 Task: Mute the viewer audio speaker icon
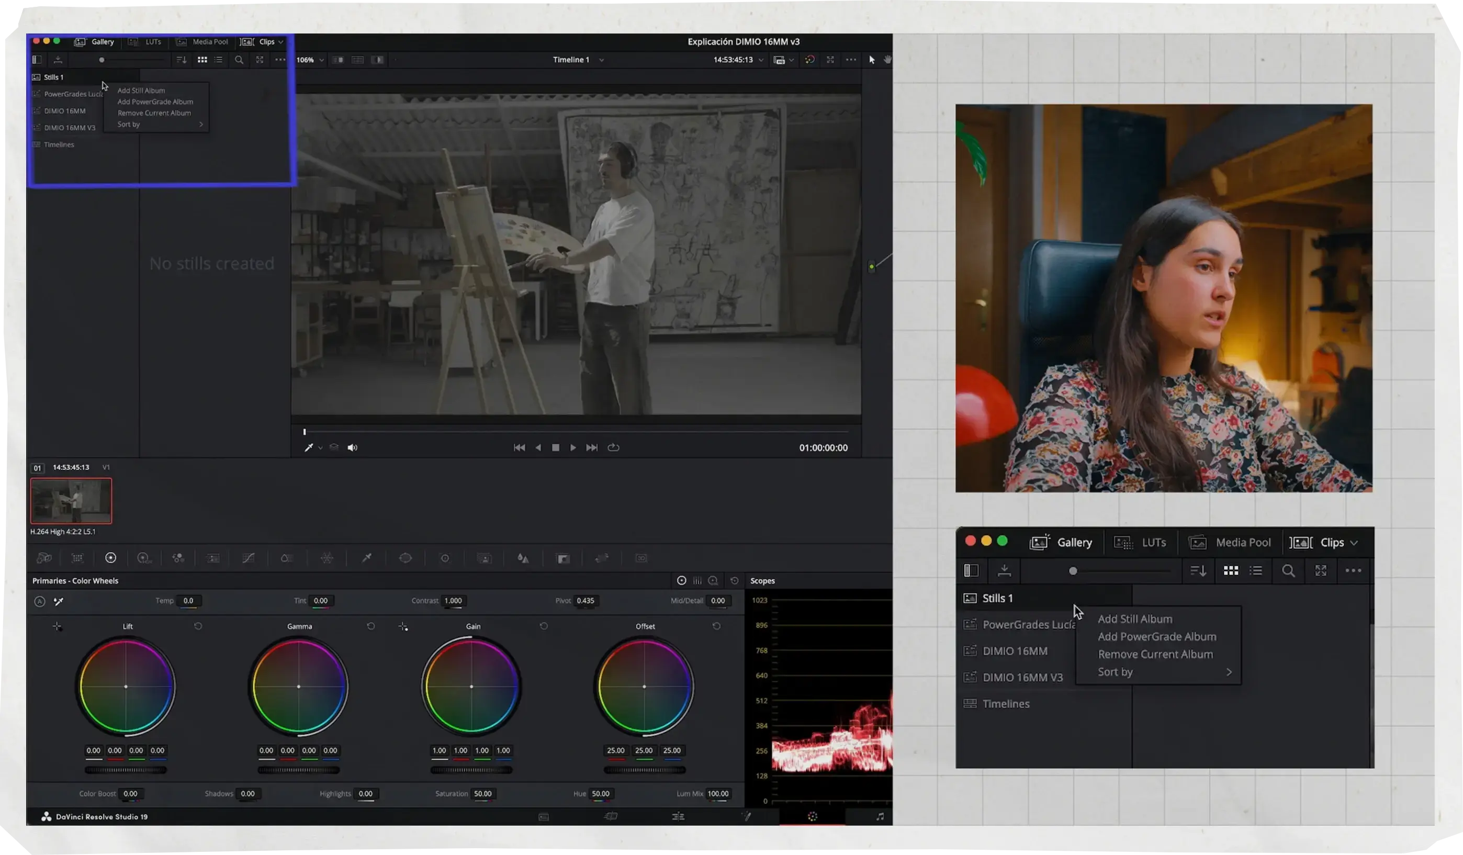pyautogui.click(x=352, y=447)
